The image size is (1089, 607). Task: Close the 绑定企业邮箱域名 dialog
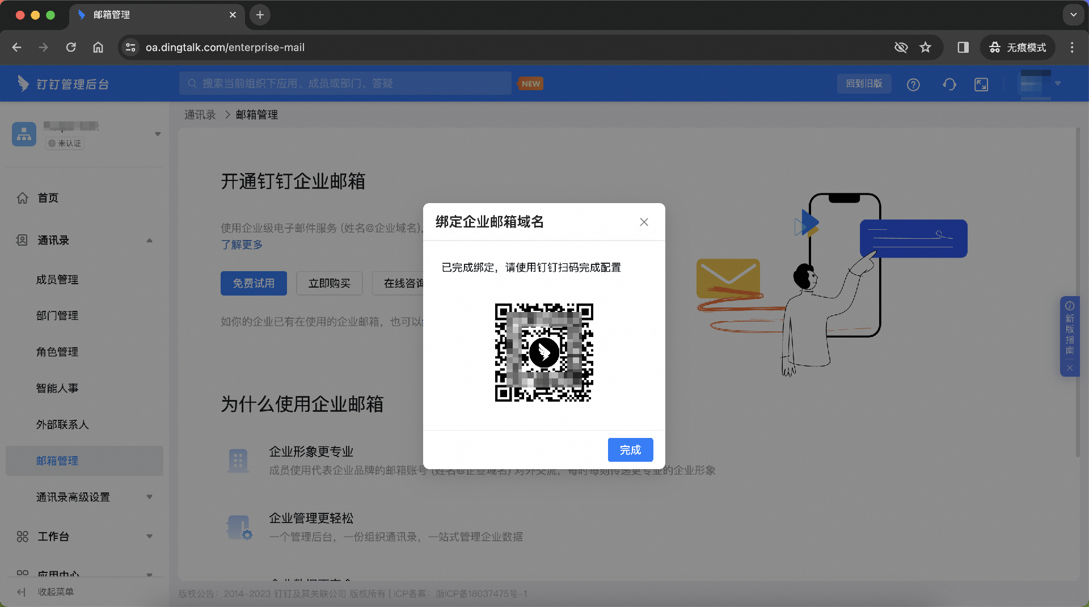[644, 222]
